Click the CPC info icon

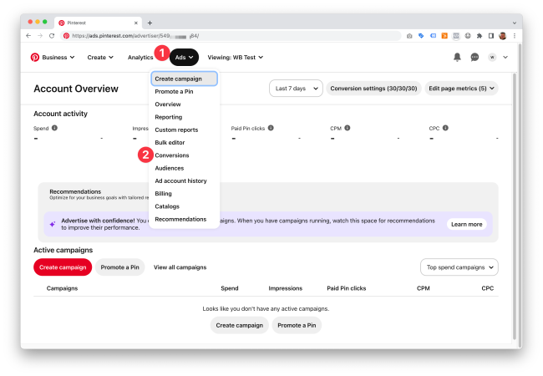point(445,128)
